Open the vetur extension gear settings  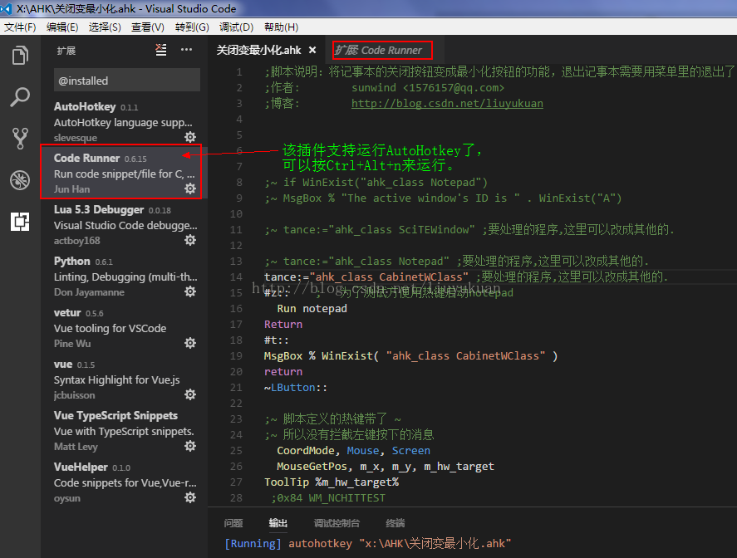click(x=190, y=343)
